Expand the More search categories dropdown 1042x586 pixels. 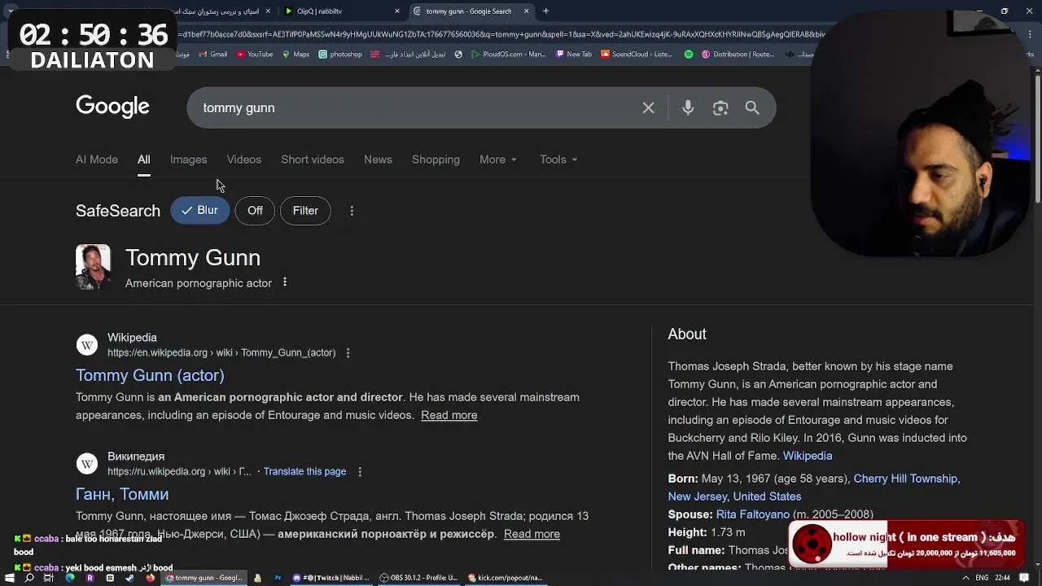(498, 160)
